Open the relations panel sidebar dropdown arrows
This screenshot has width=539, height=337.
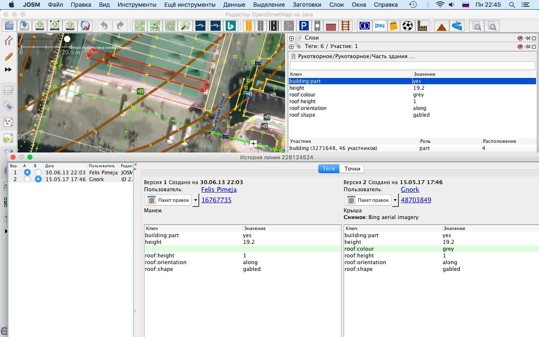8,123
